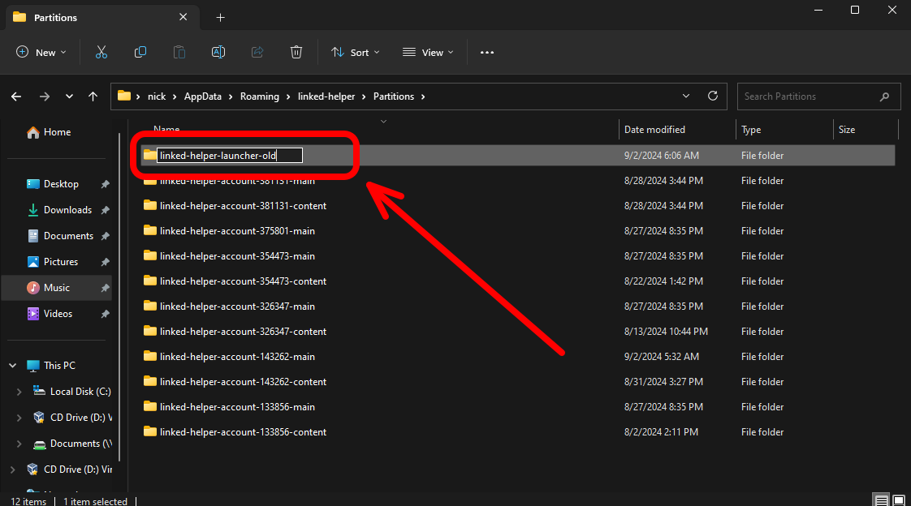The image size is (911, 506).
Task: Click the Copy icon in toolbar
Action: click(140, 53)
